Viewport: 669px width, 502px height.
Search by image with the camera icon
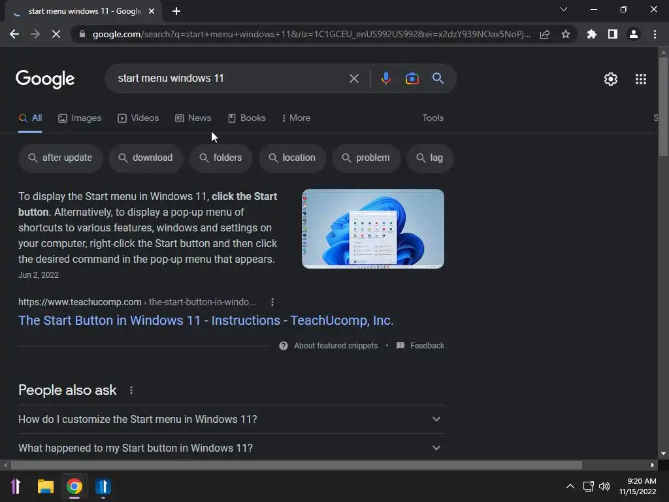pos(412,78)
